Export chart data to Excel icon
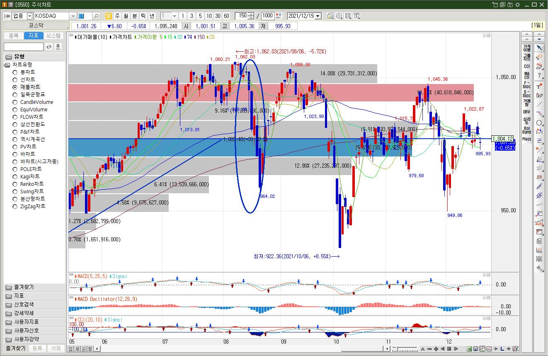Viewport: 548px width, 356px height. tap(469, 349)
